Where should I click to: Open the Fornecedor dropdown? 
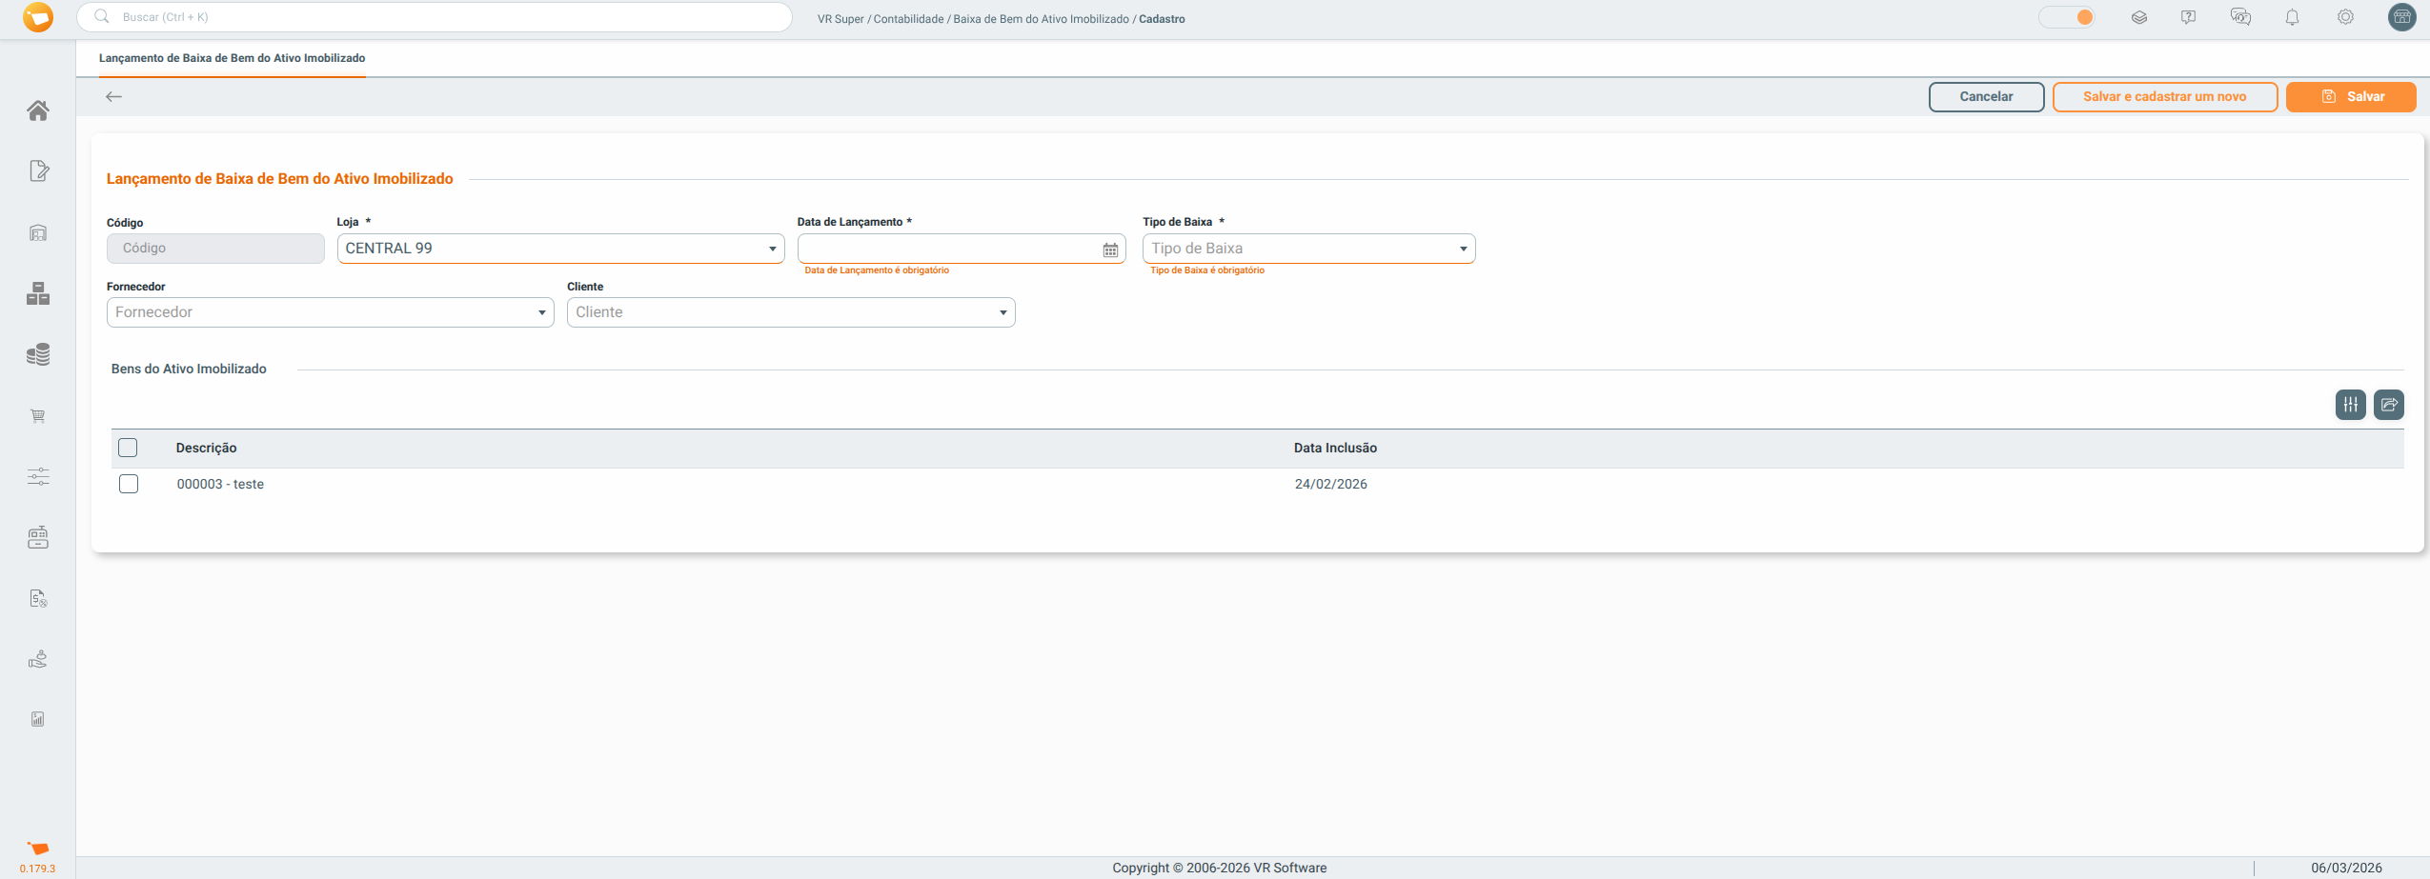(541, 312)
